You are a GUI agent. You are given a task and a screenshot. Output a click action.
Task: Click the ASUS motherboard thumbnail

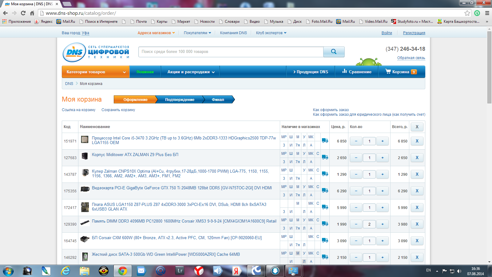[85, 207]
